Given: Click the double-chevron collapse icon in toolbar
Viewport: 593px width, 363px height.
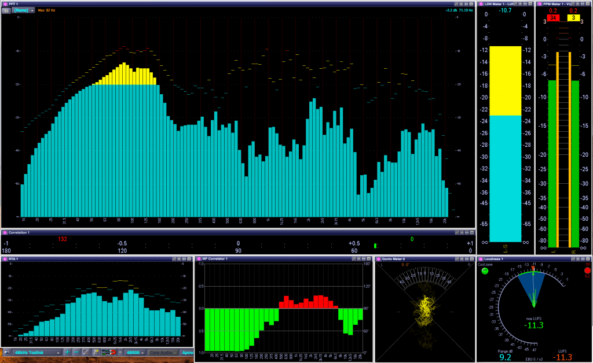Looking at the screenshot, I should (120, 353).
